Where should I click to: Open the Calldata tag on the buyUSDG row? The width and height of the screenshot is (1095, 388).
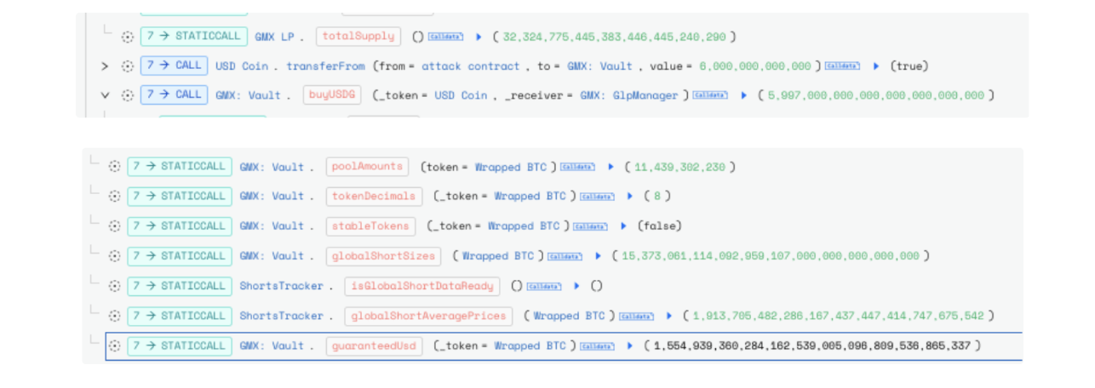[x=709, y=95]
